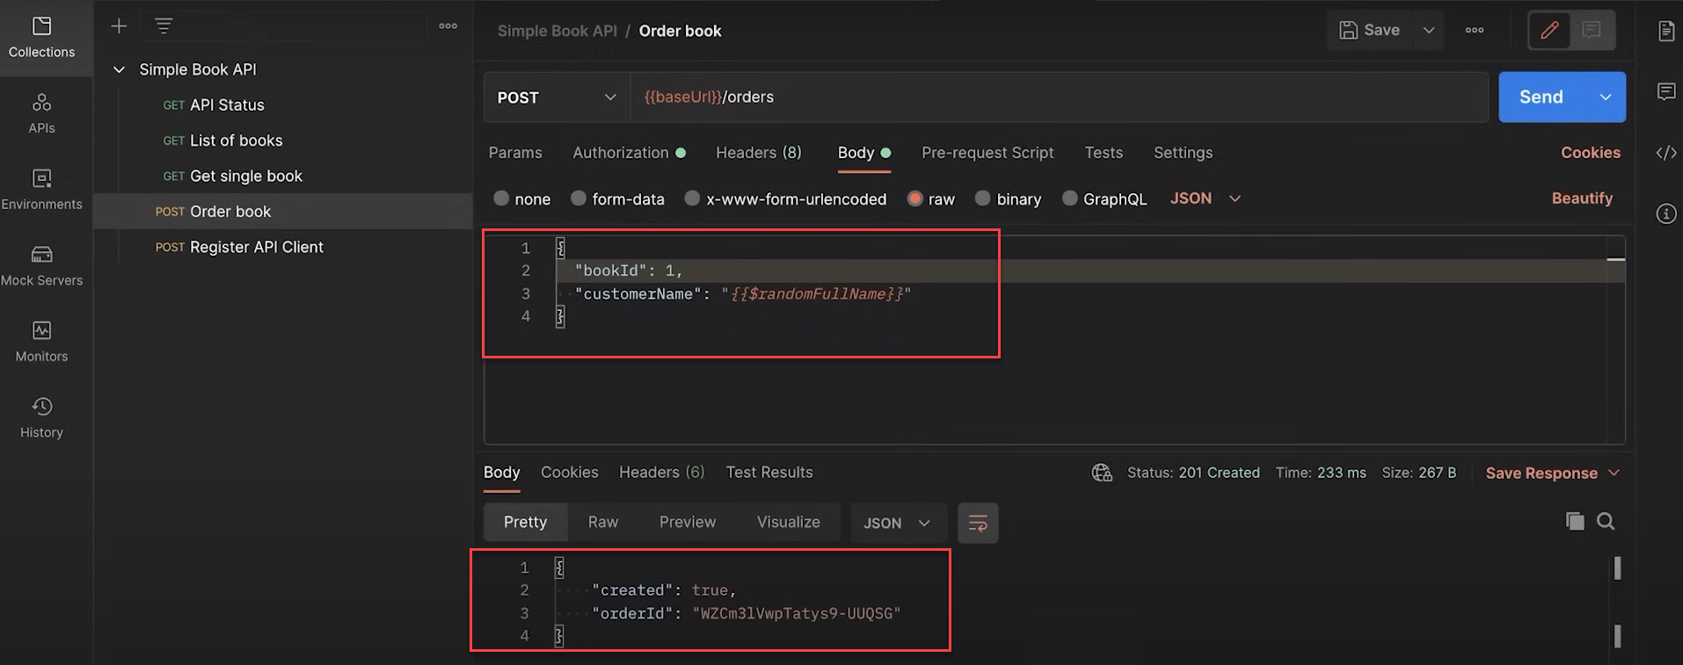
Task: Open the request body JSON format dropdown
Action: tap(1205, 199)
